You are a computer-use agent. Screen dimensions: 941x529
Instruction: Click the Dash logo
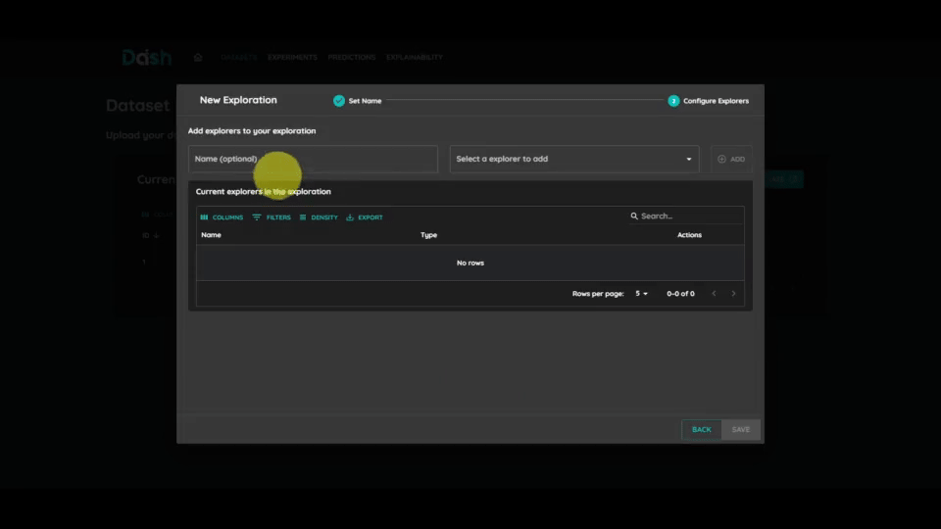pyautogui.click(x=146, y=57)
